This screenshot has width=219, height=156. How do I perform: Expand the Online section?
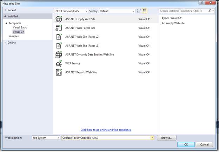point(5,43)
